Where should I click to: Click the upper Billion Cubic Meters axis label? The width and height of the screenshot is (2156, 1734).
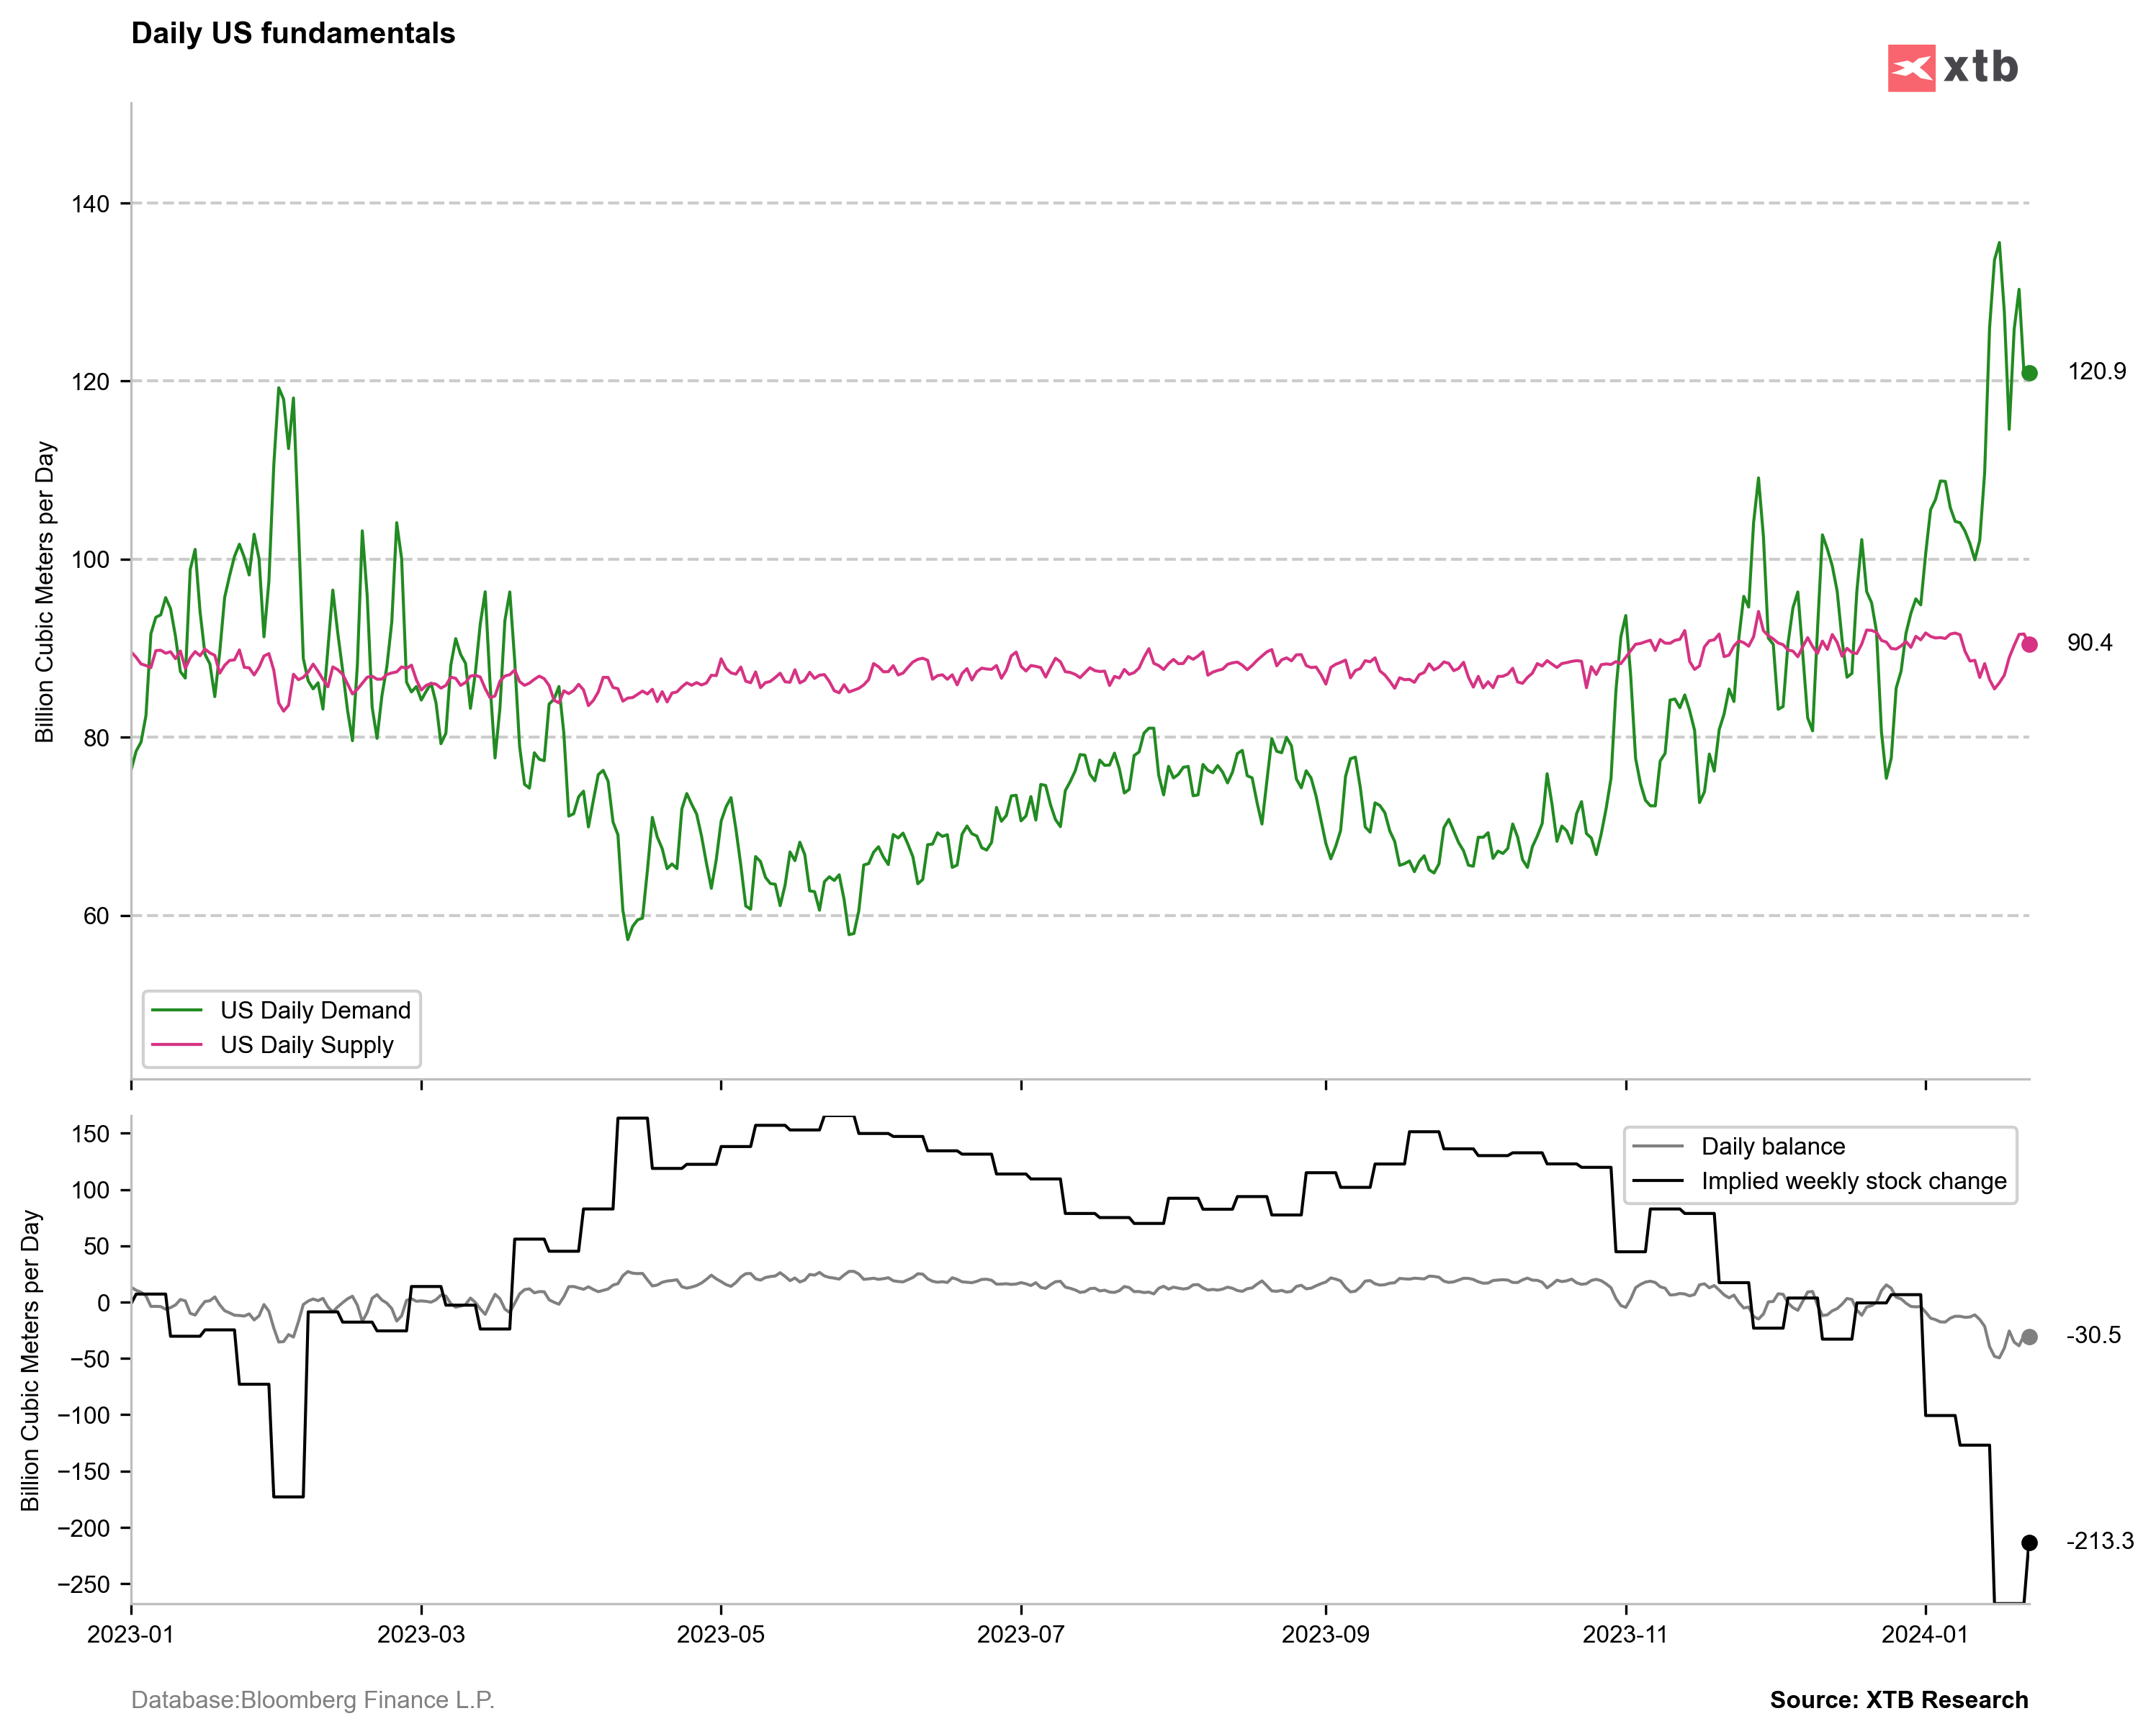(45, 592)
